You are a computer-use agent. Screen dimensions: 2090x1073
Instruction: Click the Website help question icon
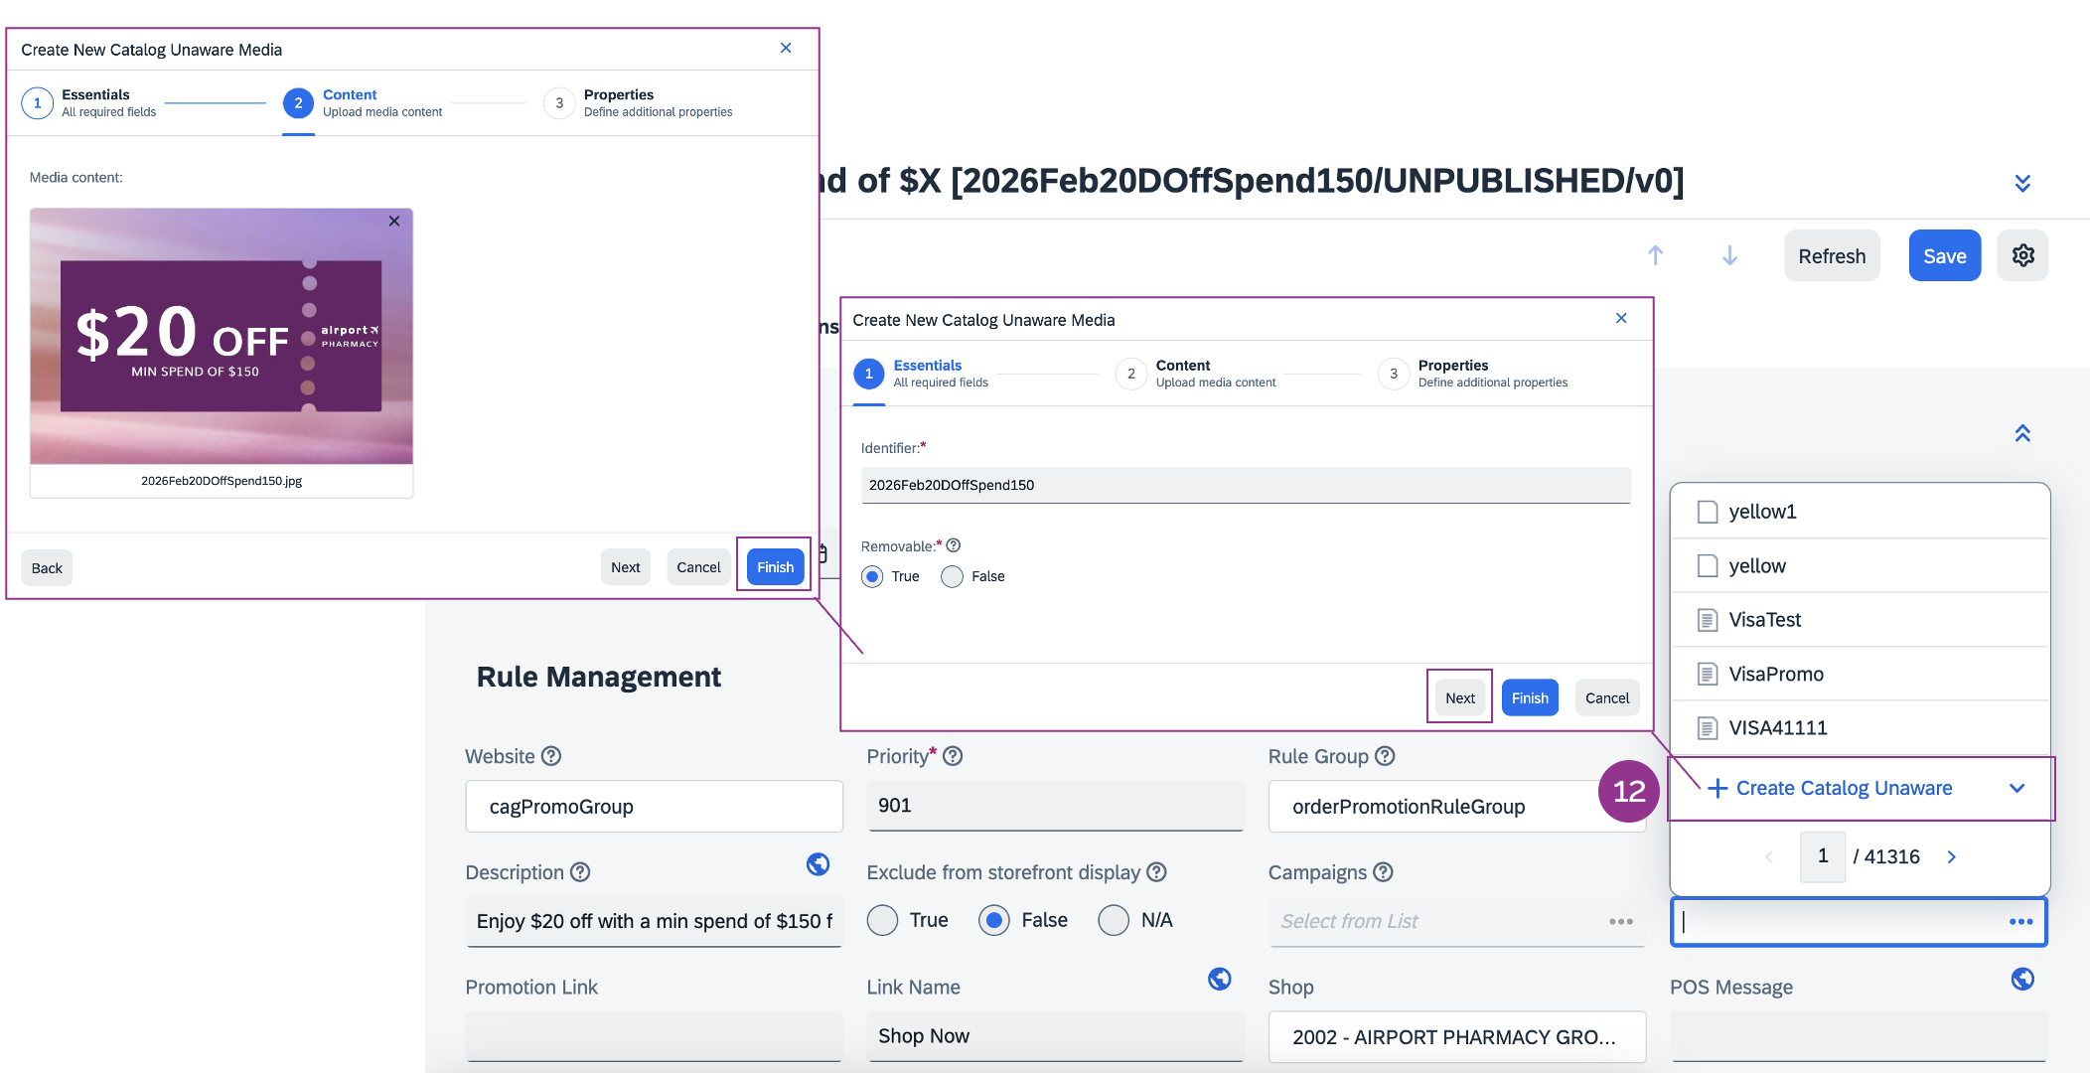[x=551, y=756]
